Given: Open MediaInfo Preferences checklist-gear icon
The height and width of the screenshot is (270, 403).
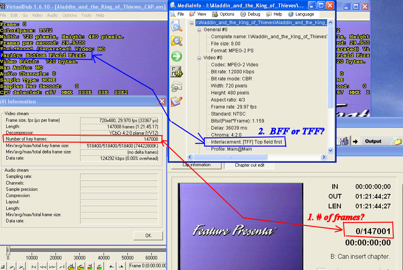Looking at the screenshot, I should tap(177, 72).
